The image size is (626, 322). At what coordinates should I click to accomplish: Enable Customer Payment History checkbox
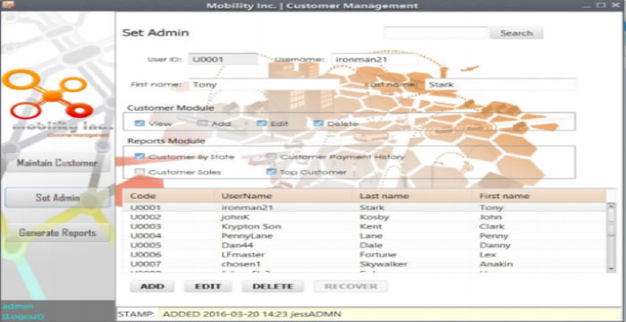point(272,157)
